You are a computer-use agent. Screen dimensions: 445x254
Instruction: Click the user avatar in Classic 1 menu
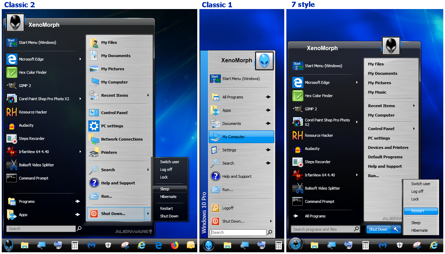click(264, 61)
